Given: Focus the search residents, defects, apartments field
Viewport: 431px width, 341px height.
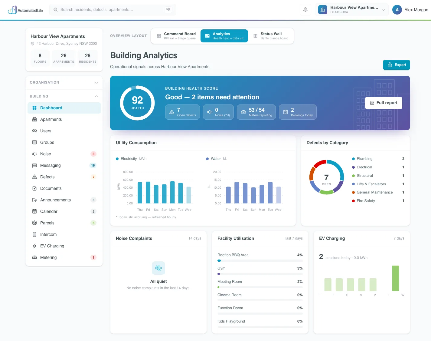Looking at the screenshot, I should tap(113, 10).
